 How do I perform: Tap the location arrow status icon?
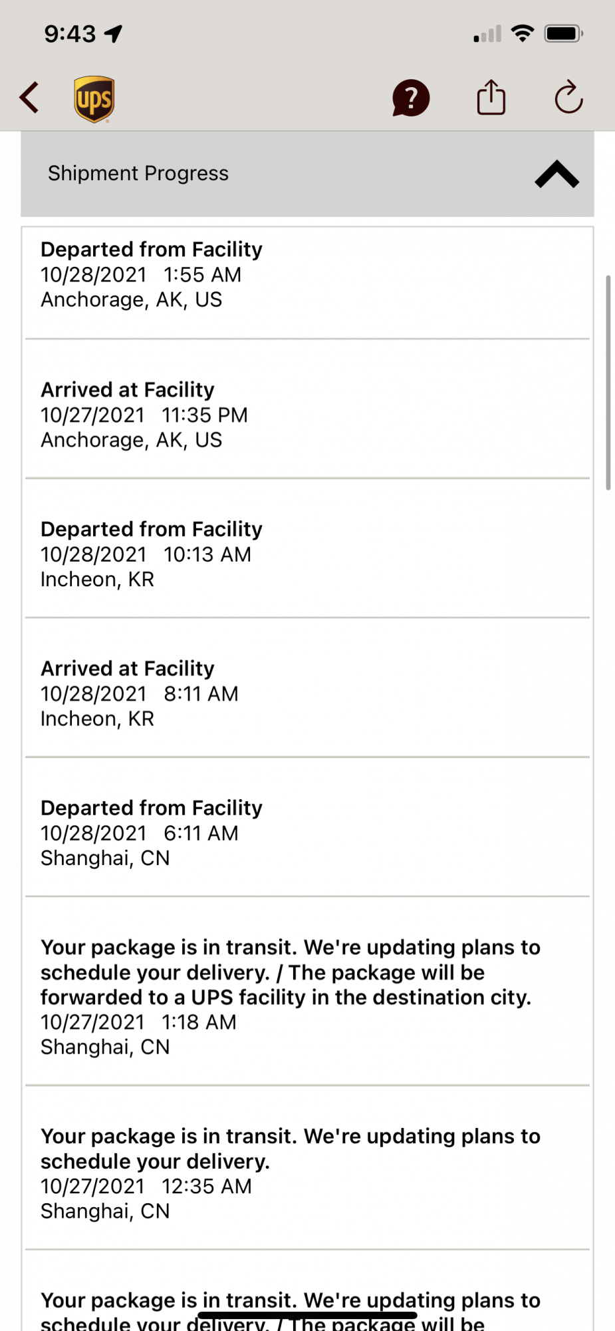click(114, 33)
